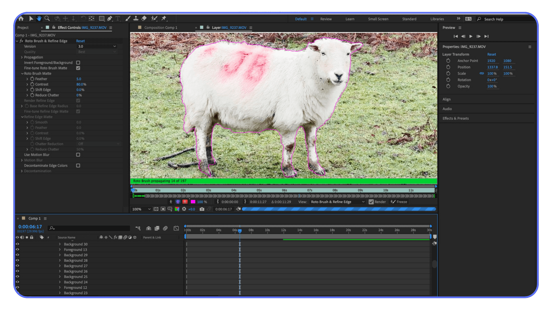Enable Invert Foreground/Background checkbox
This screenshot has height=310, width=552.
78,63
